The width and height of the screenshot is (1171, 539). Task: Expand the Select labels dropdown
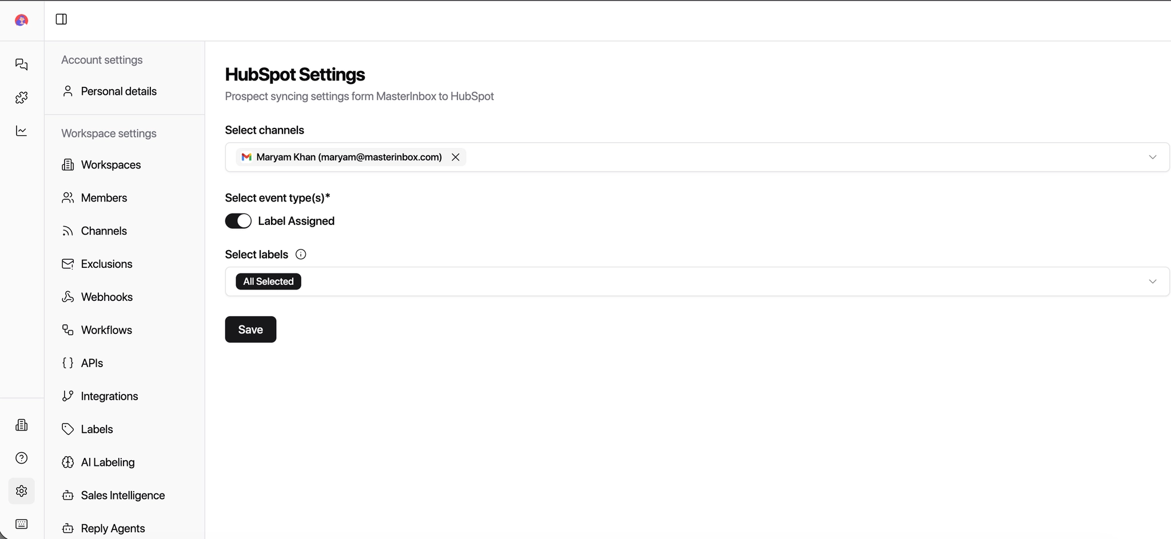[1152, 281]
